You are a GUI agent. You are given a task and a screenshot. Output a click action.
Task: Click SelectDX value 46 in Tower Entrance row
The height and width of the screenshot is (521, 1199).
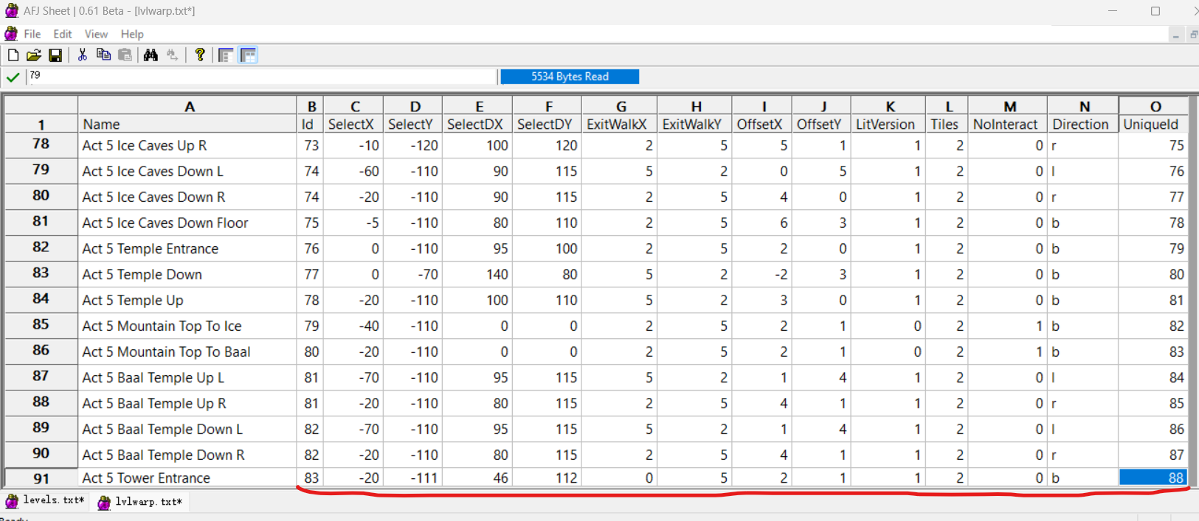coord(477,478)
